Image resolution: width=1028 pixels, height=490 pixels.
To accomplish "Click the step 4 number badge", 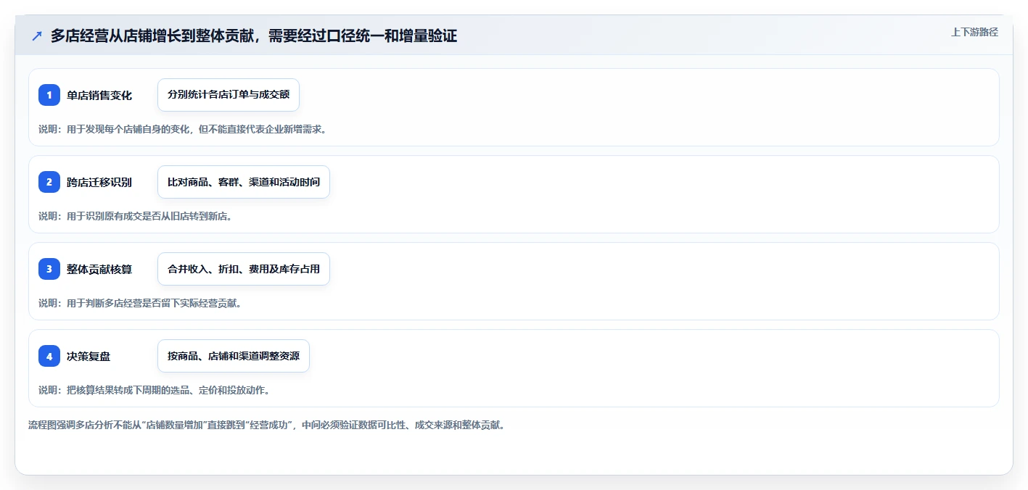I will click(x=49, y=356).
